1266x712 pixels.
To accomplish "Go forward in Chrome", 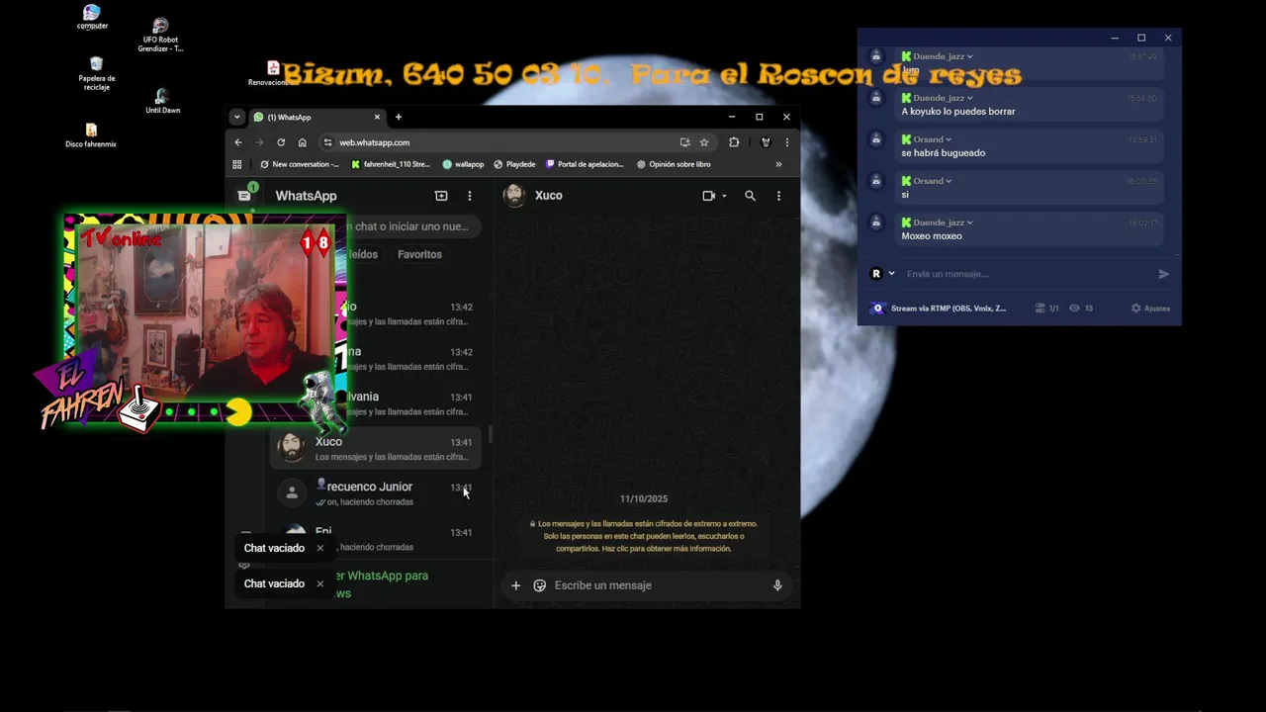I will pos(259,142).
